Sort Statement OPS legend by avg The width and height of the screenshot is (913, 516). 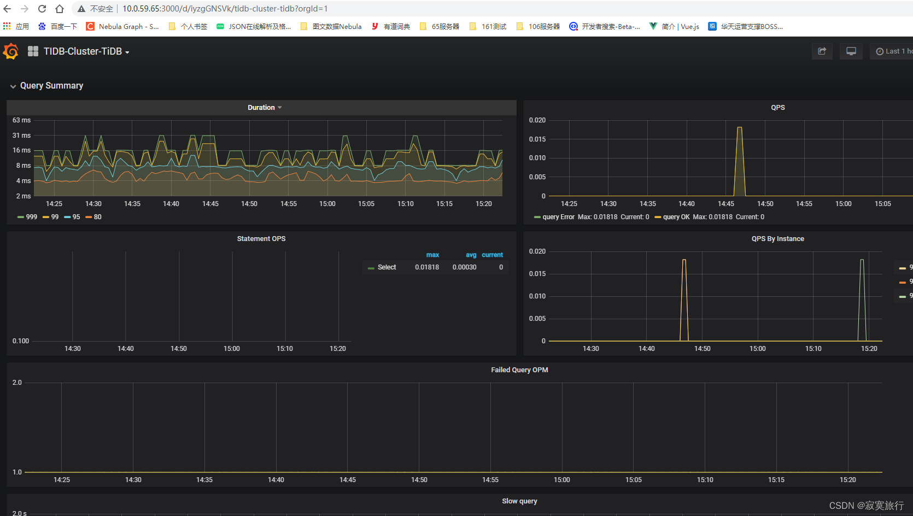[x=471, y=255]
